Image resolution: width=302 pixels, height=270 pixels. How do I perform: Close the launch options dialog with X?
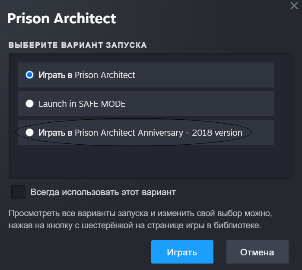tap(294, 6)
